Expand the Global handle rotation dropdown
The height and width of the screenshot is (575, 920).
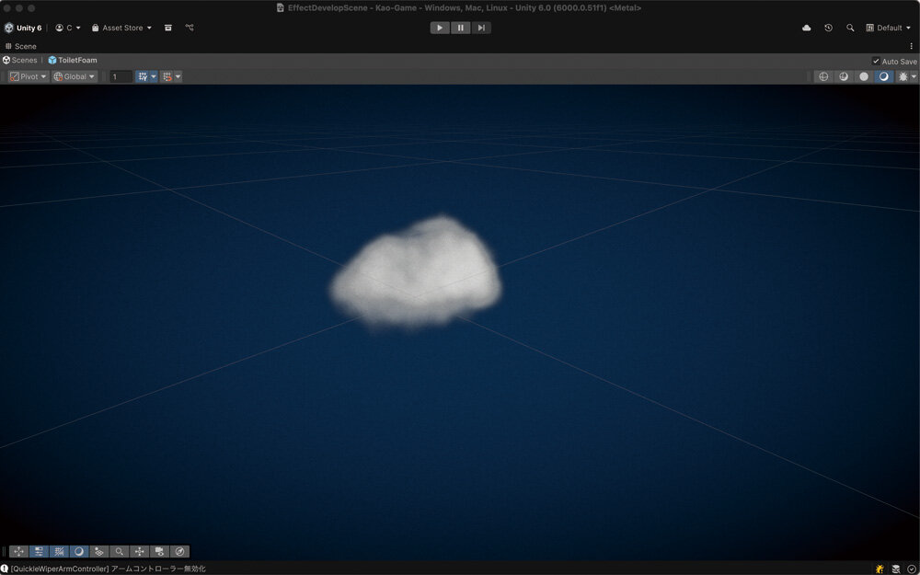tap(75, 76)
